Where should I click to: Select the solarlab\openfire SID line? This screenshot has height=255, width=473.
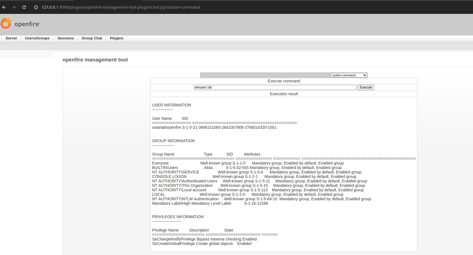[x=214, y=127]
